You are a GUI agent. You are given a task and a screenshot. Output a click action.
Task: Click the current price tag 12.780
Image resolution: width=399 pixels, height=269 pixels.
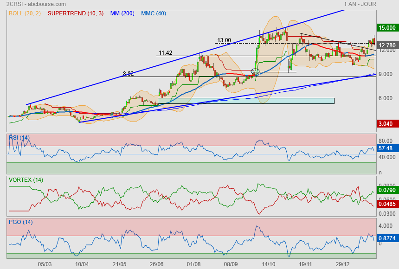(x=387, y=45)
